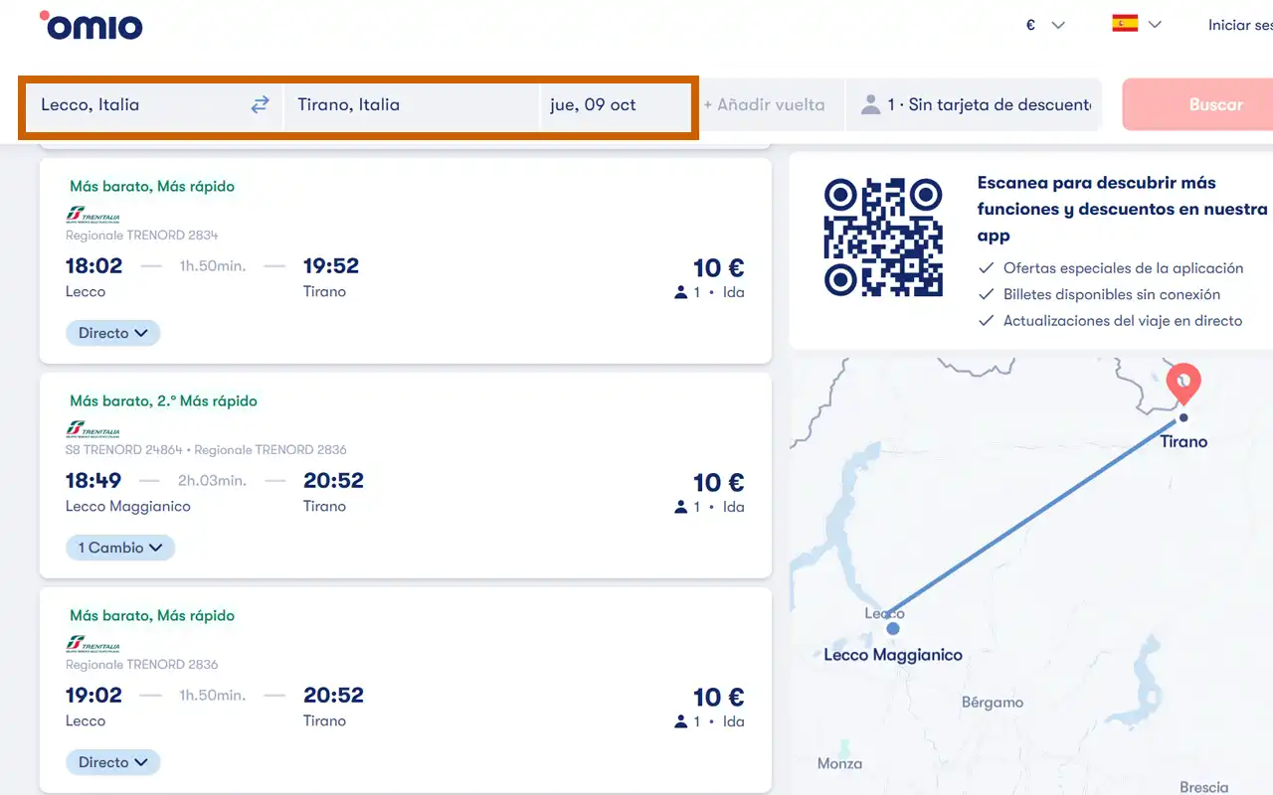Scan area: click the QR code

(x=882, y=238)
